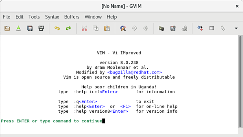Open Find and Replace toolbar icon
Image resolution: width=243 pixels, height=137 pixels.
(x=123, y=29)
